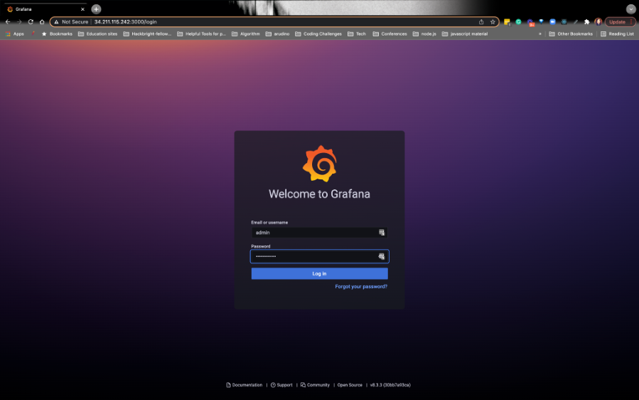Open the Community footer link

pyautogui.click(x=315, y=385)
